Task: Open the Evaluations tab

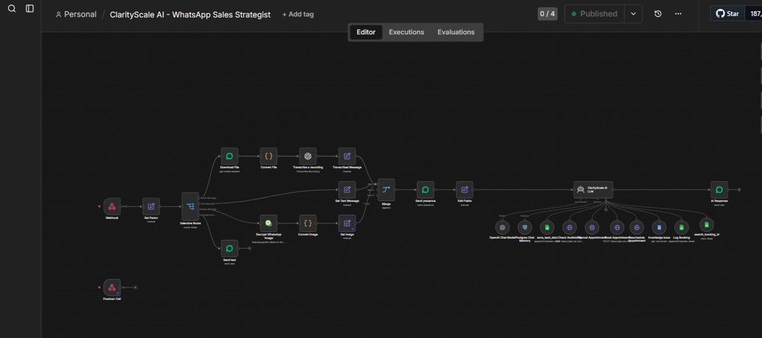Action: pos(456,32)
